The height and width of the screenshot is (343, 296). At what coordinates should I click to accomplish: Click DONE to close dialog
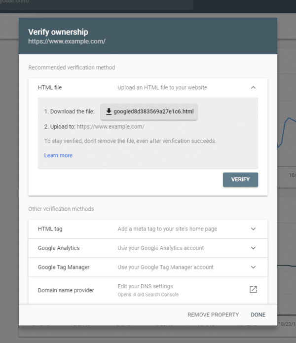(258, 315)
